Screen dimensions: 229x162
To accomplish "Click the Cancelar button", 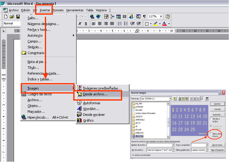I will [217, 109].
